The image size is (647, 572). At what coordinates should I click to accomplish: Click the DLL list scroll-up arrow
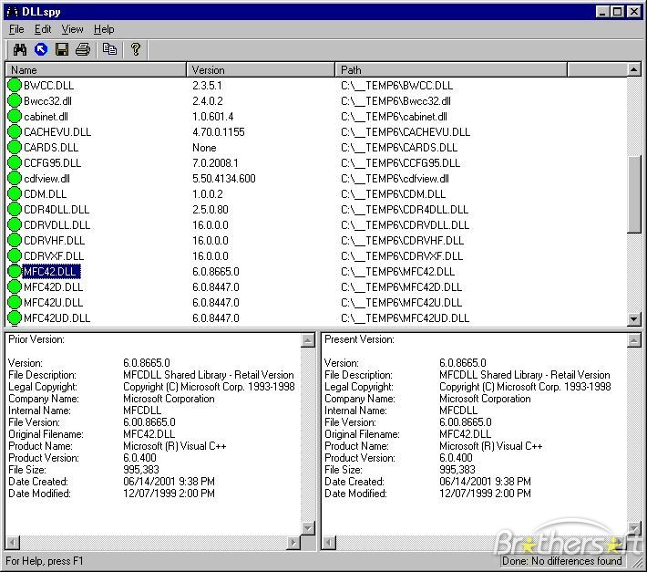pyautogui.click(x=634, y=69)
